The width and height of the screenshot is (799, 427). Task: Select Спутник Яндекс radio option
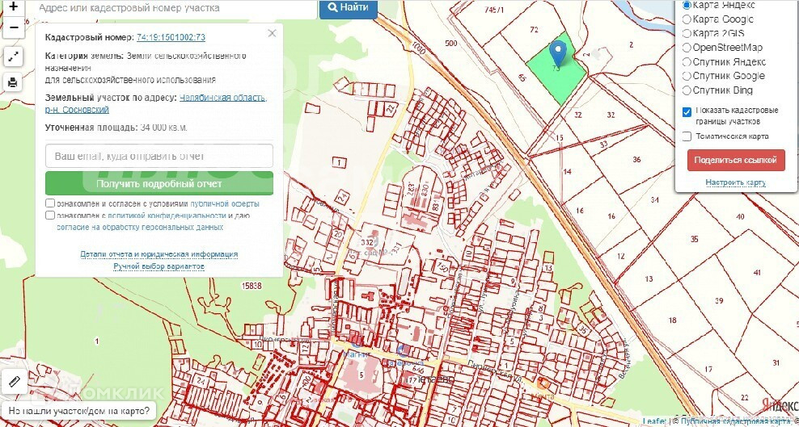[x=687, y=62]
